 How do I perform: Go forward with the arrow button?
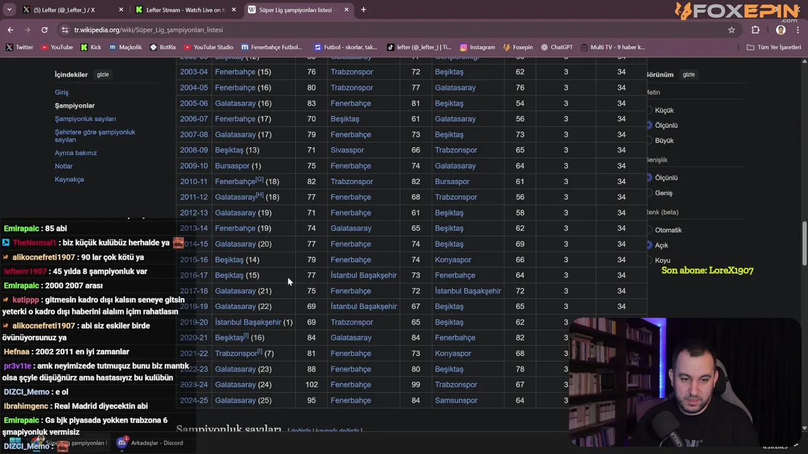pyautogui.click(x=27, y=30)
